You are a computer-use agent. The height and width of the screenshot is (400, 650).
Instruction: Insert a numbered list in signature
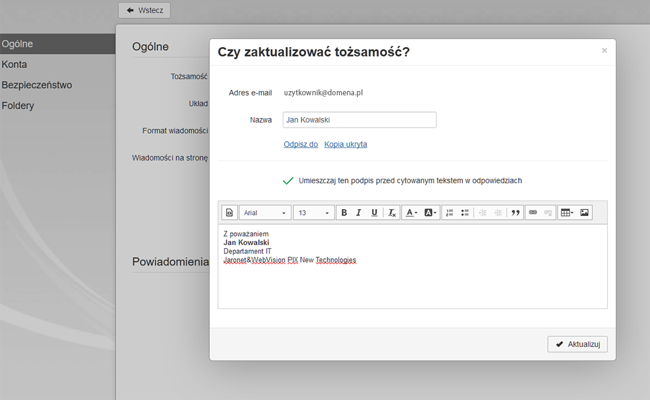449,213
